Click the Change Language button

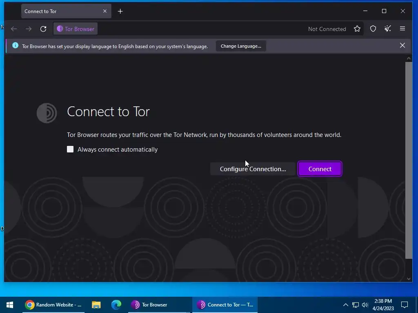241,46
